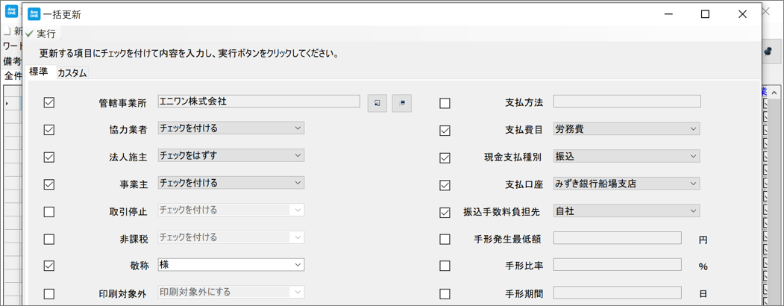Click the 実行 execute button
The height and width of the screenshot is (306, 784).
click(41, 34)
